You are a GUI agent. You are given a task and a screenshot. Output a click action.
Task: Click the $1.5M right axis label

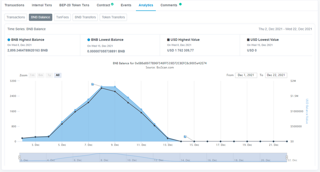[294, 96]
